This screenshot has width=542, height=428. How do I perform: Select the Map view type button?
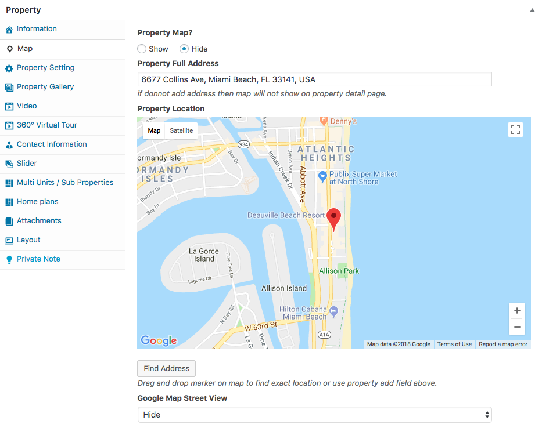[x=154, y=130]
